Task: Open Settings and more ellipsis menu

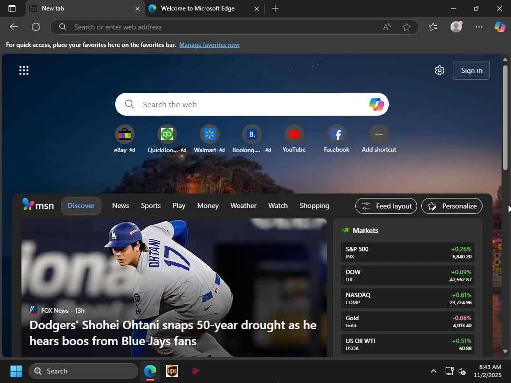Action: tap(479, 27)
